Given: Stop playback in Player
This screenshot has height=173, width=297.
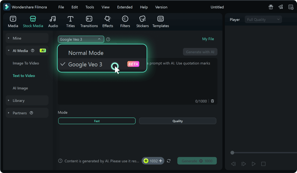Looking at the screenshot, I should (263, 164).
